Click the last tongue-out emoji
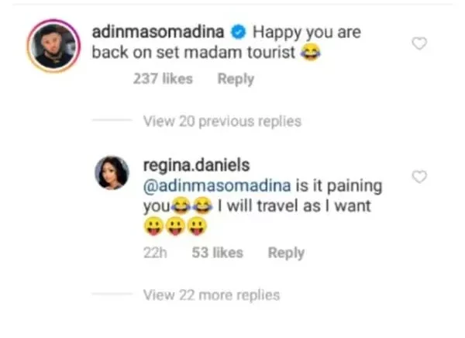465x338 pixels. coord(197,226)
